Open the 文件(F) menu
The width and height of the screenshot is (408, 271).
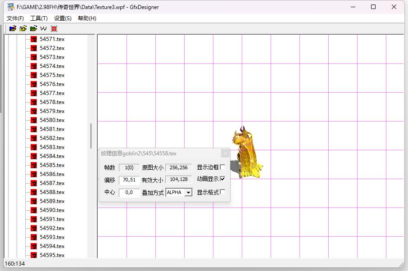(15, 18)
